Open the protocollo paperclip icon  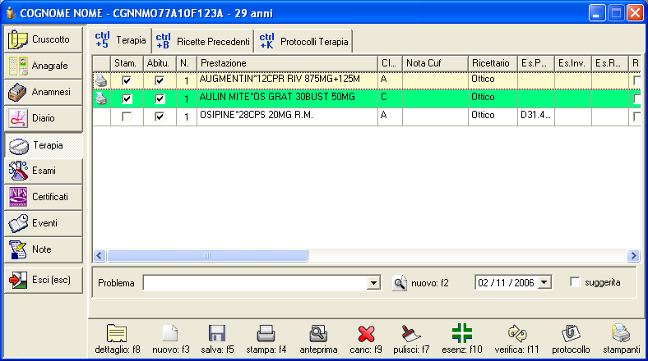pyautogui.click(x=571, y=333)
